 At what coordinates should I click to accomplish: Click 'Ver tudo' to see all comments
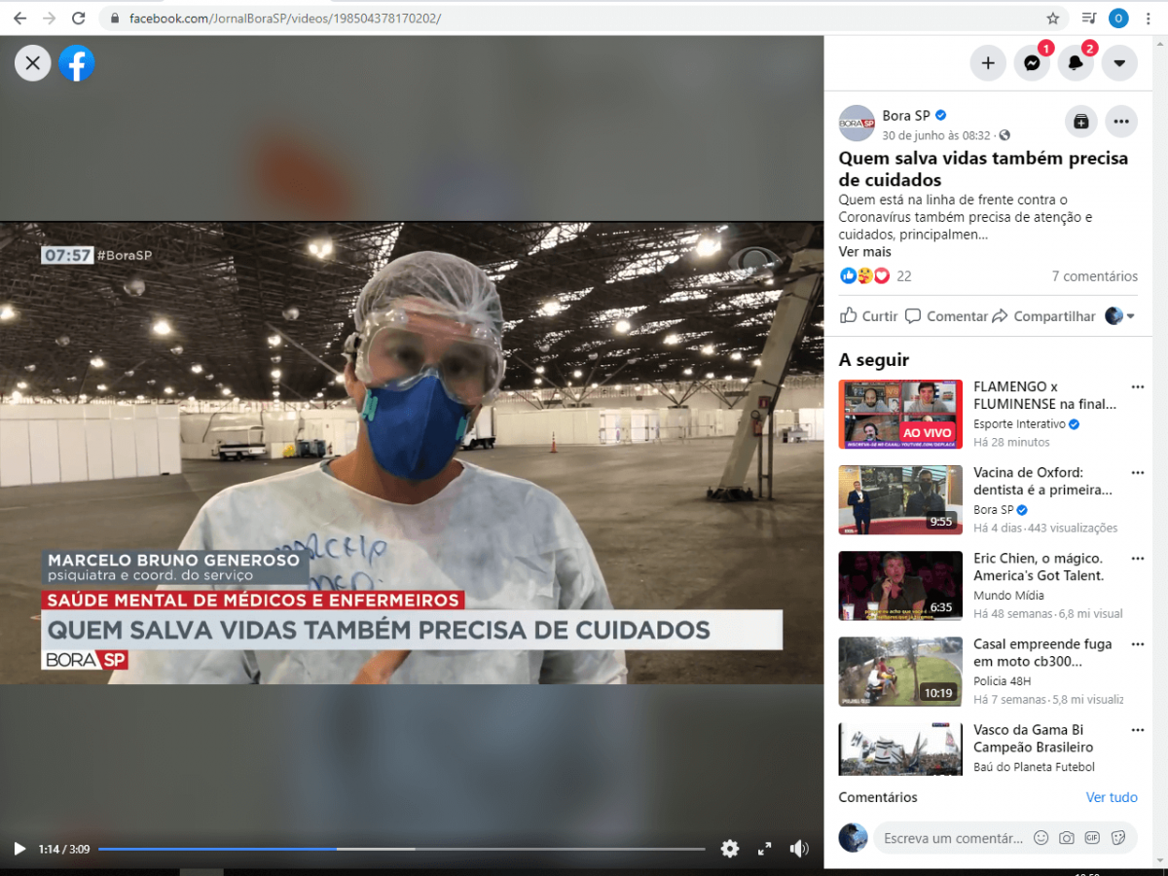1112,797
